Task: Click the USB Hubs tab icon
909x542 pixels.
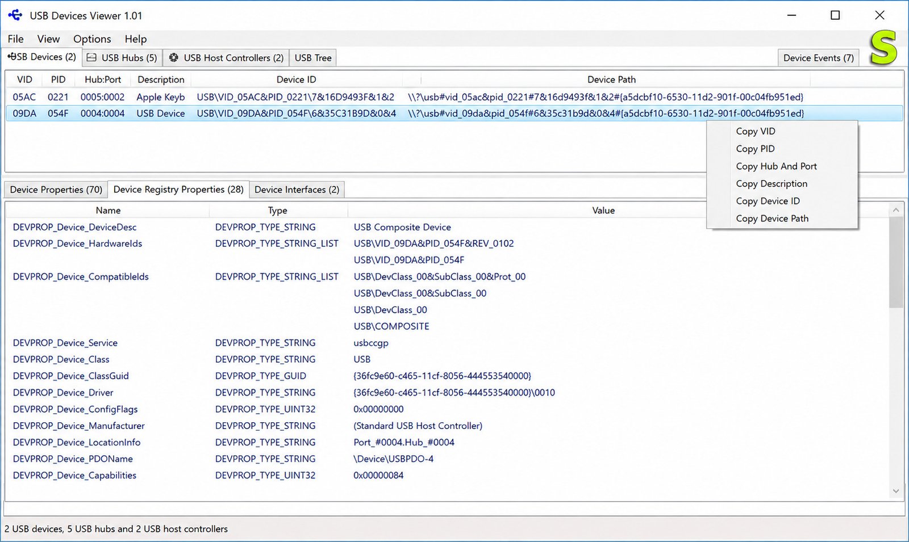Action: 91,57
